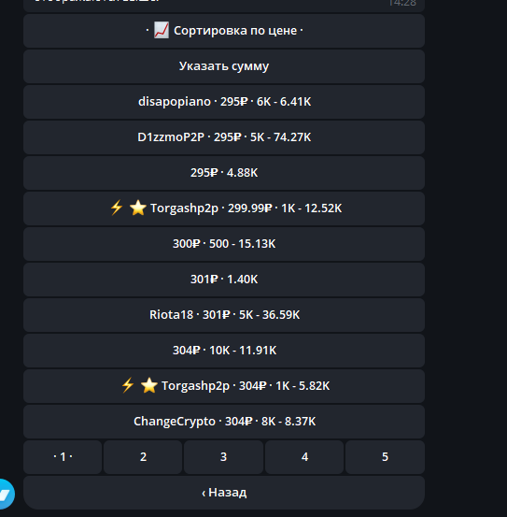Go back with the Назад button
This screenshot has height=517, width=507.
point(224,493)
